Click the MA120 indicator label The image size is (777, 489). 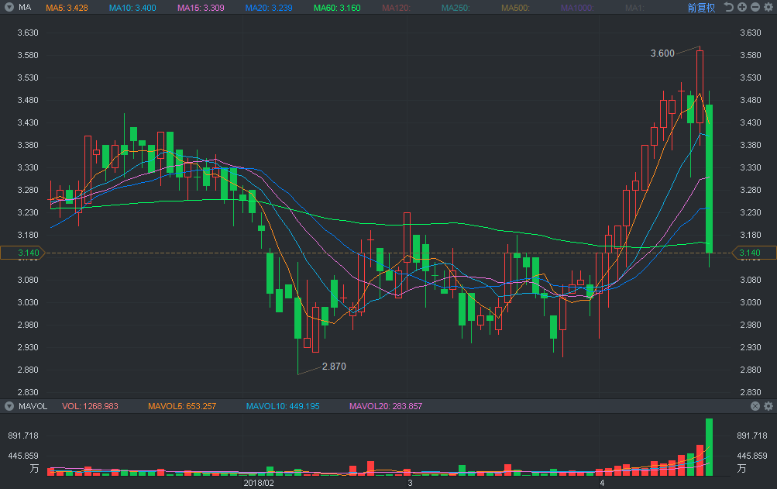pos(398,7)
